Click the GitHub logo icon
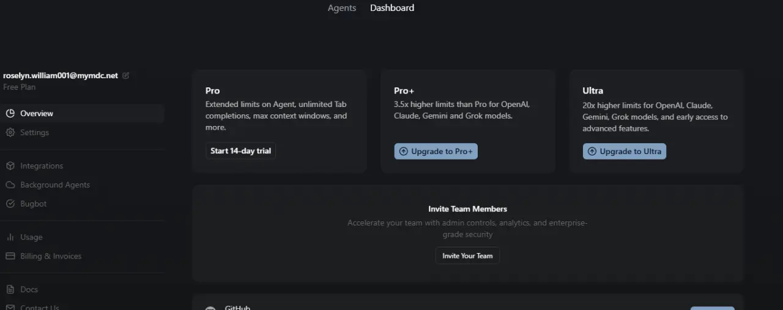 tap(210, 308)
